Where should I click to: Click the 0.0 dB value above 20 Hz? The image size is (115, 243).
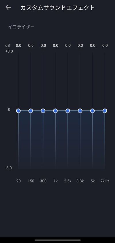pos(18,46)
